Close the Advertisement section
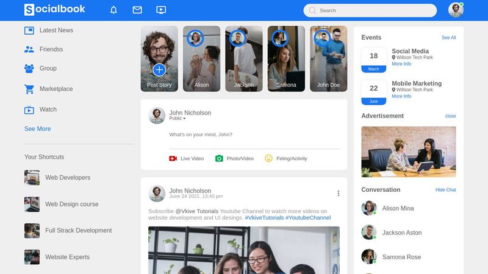Image resolution: width=488 pixels, height=274 pixels. [450, 116]
